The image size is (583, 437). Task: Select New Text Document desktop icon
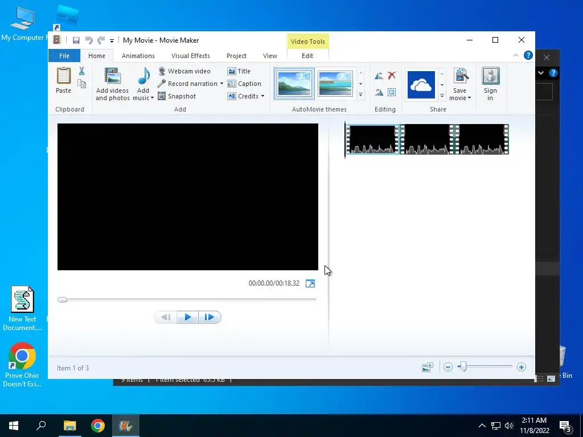point(22,308)
